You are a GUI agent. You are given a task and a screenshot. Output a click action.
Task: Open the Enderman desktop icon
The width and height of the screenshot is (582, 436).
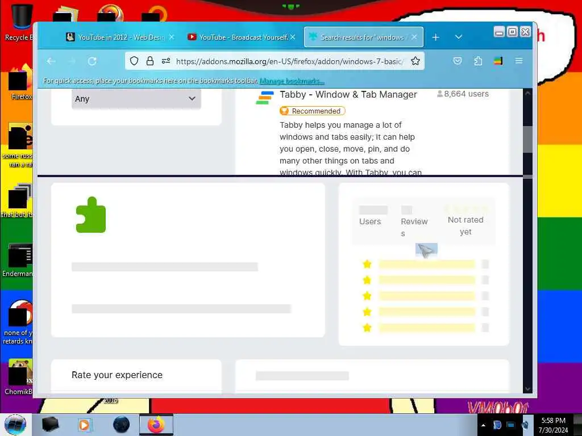click(19, 260)
